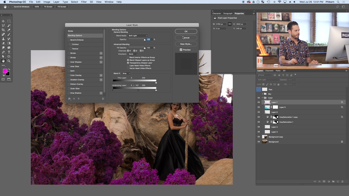Select the Healing Brush tool
The height and width of the screenshot is (196, 349).
point(3,34)
